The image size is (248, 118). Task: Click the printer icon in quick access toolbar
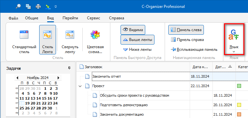click(x=38, y=7)
